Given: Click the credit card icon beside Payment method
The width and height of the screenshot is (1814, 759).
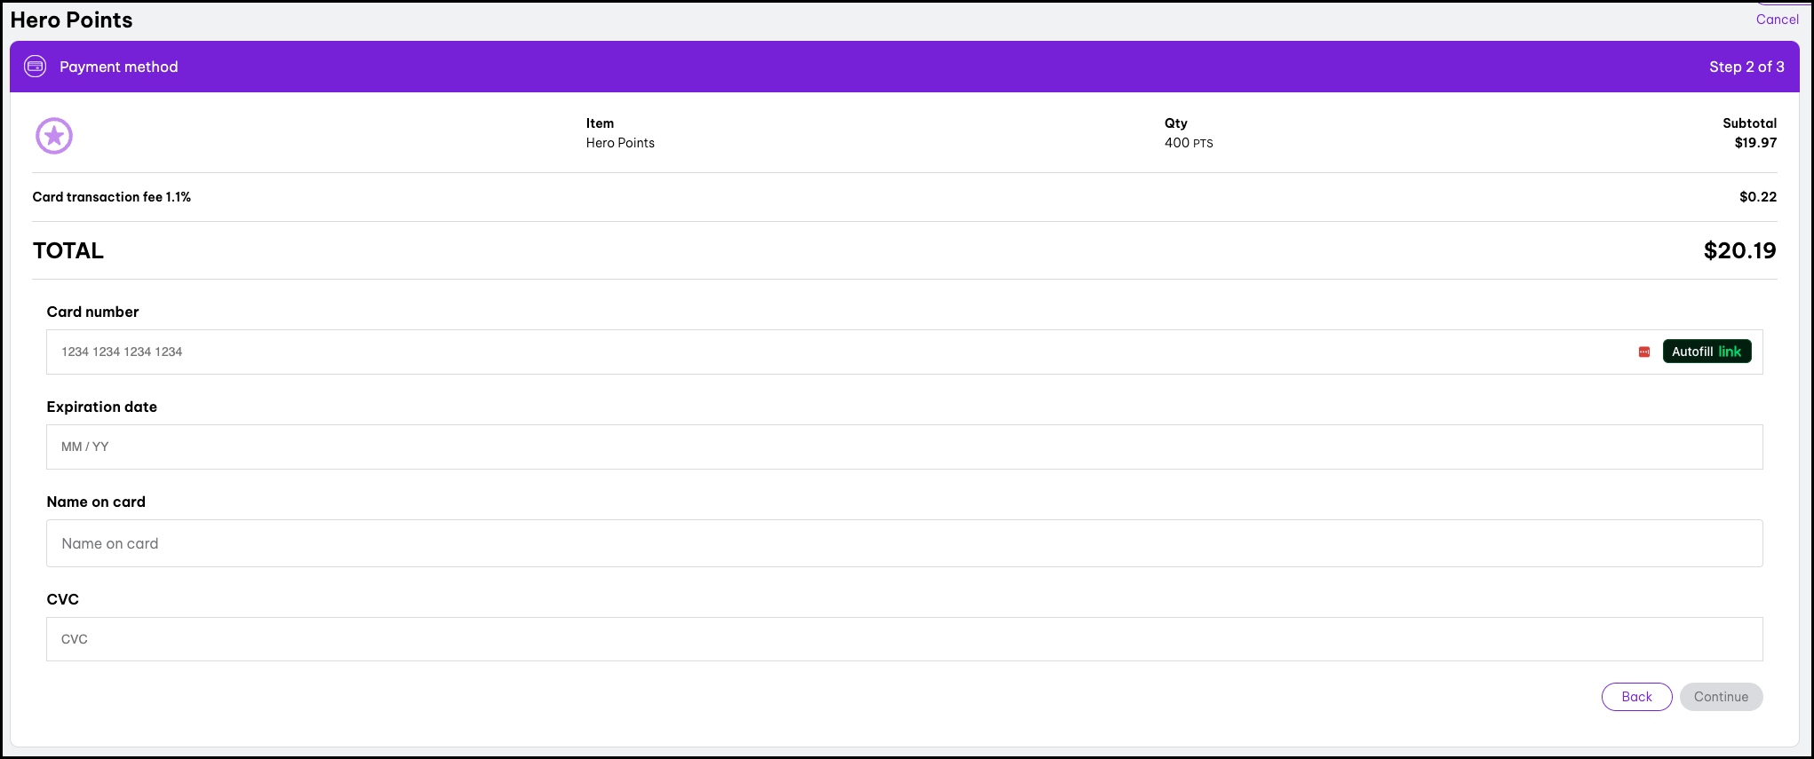Looking at the screenshot, I should tap(35, 67).
